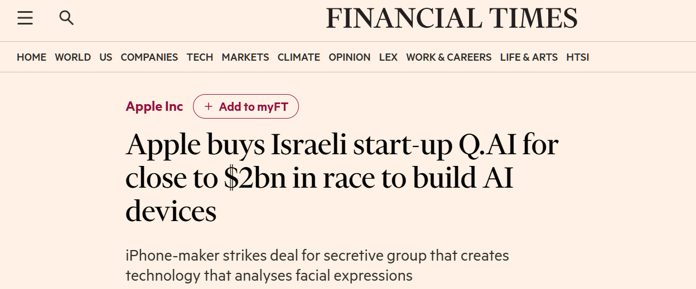The width and height of the screenshot is (696, 289).
Task: Open the Work & Careers section
Action: coord(448,57)
